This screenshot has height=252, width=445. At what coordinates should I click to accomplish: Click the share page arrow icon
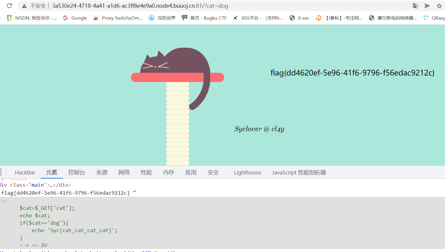click(427, 6)
